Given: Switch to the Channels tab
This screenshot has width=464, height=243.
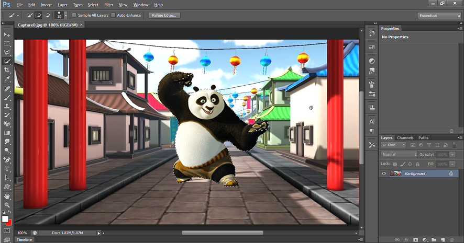Looking at the screenshot, I should (405, 137).
